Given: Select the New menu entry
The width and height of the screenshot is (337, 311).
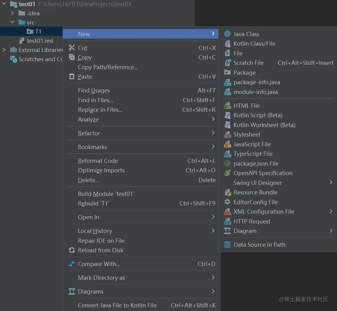Looking at the screenshot, I should 141,34.
